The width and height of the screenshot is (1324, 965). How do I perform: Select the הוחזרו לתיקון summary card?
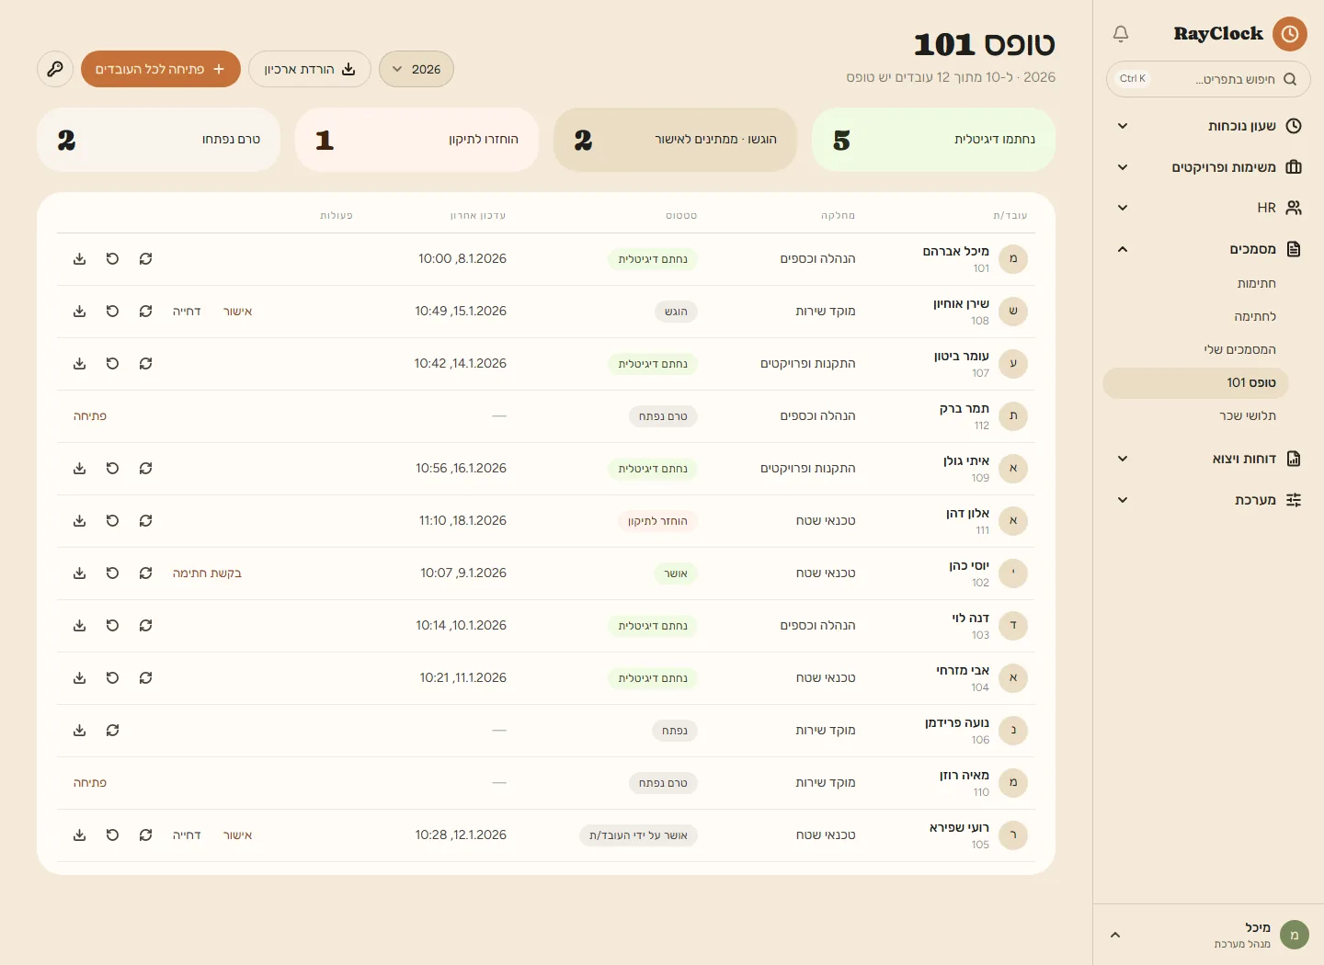(x=417, y=140)
